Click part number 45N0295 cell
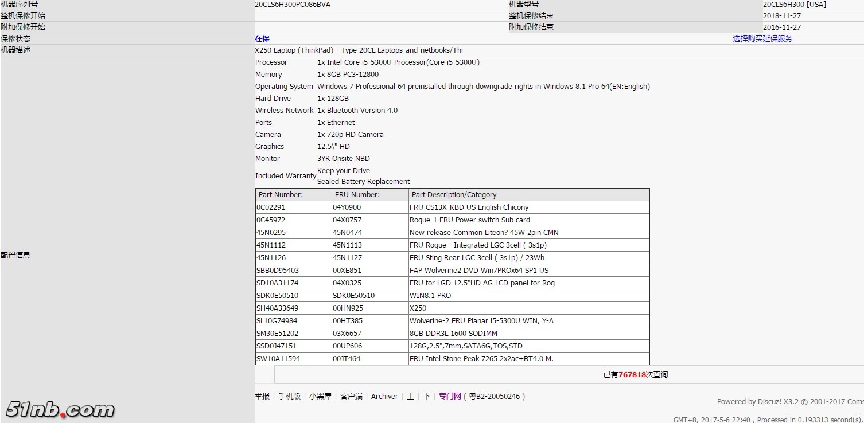The width and height of the screenshot is (864, 423). 294,233
